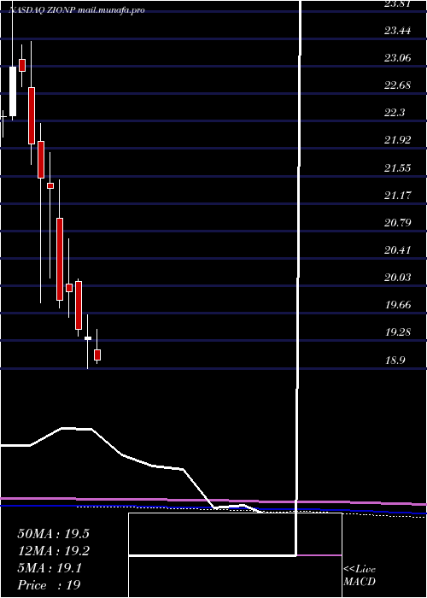The image size is (427, 598).
Task: Click the 21.17 price axis label
Action: pos(398,195)
